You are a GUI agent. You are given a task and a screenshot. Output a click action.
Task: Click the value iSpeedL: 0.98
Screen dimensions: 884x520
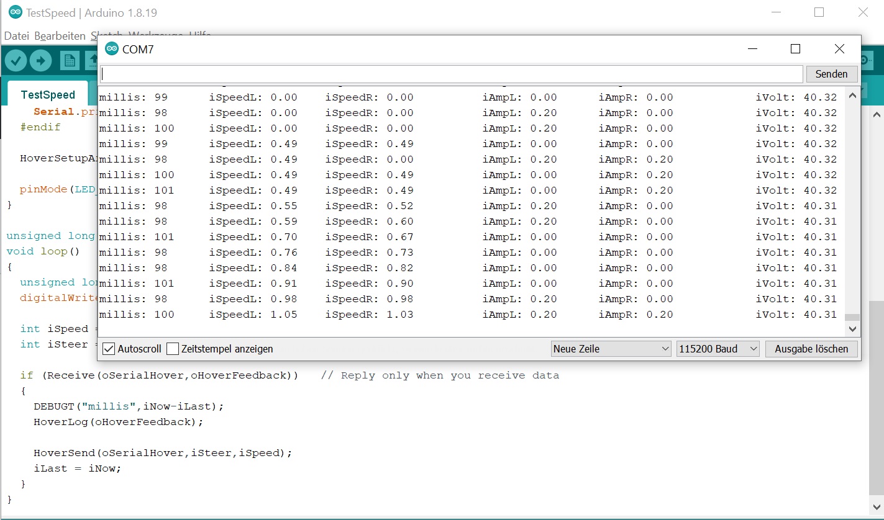(253, 299)
